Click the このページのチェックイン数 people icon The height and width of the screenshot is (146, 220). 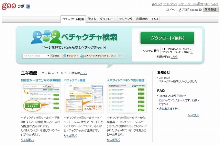tap(82, 56)
